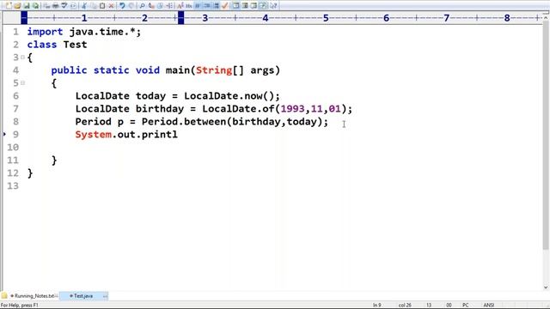The width and height of the screenshot is (550, 309).
Task: Click the 'ANSI' encoding status entry
Action: (489, 306)
